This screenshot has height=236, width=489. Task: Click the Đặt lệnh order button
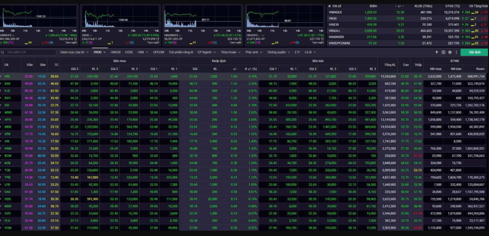(474, 52)
